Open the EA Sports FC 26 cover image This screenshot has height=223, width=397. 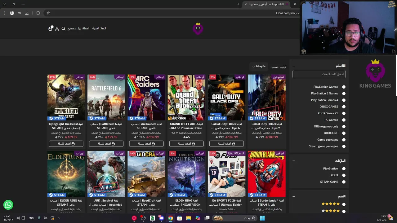tap(226, 174)
